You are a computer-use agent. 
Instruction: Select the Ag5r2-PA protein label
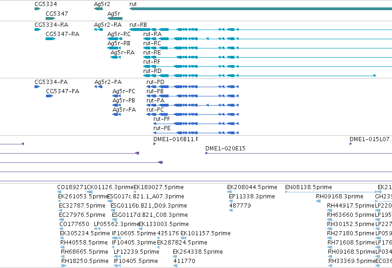[108, 82]
